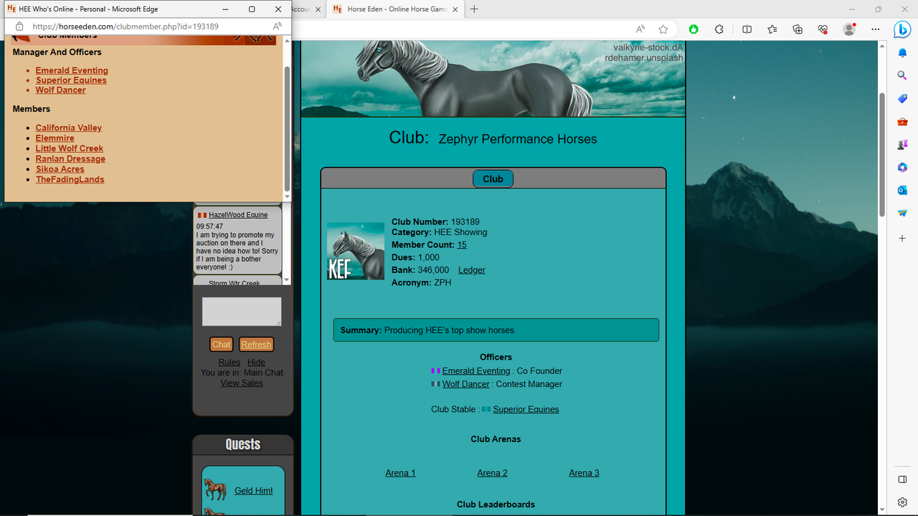Select the Club tab in the club panel

[x=493, y=179]
